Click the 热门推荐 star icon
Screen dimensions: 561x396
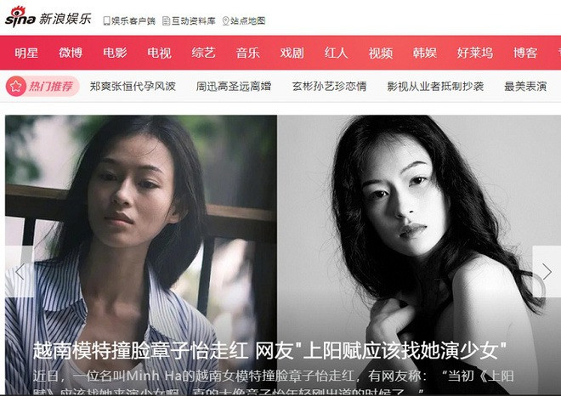click(16, 86)
